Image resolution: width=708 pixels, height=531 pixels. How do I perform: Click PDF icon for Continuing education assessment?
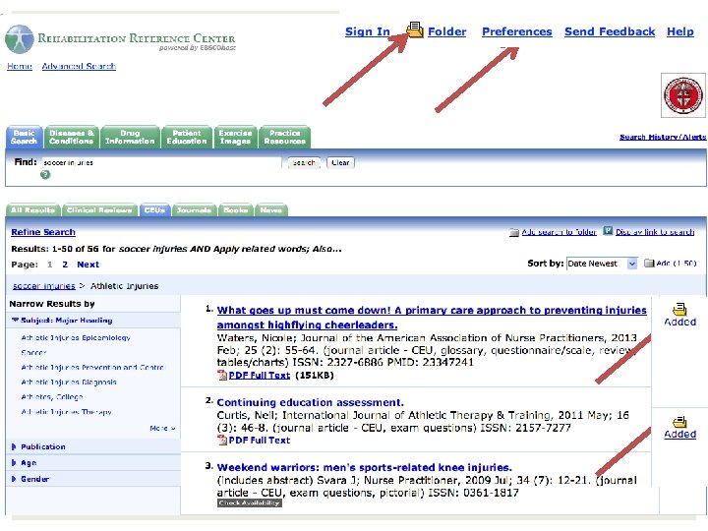(222, 440)
